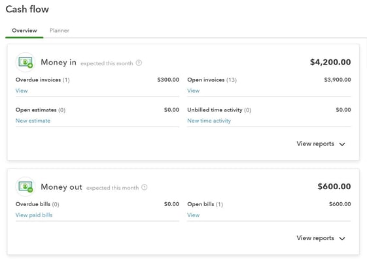Open View reports in Money out card

coord(315,238)
